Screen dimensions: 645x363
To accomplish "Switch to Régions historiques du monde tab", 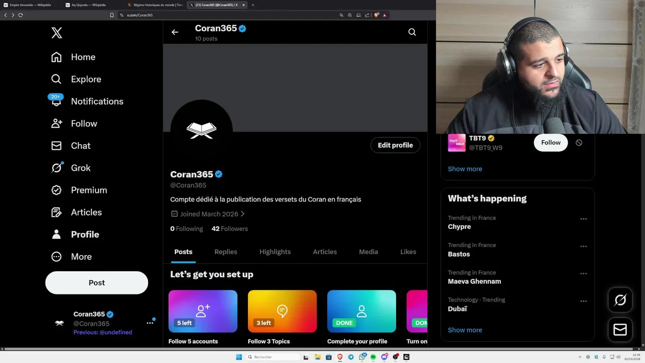I will pyautogui.click(x=155, y=5).
